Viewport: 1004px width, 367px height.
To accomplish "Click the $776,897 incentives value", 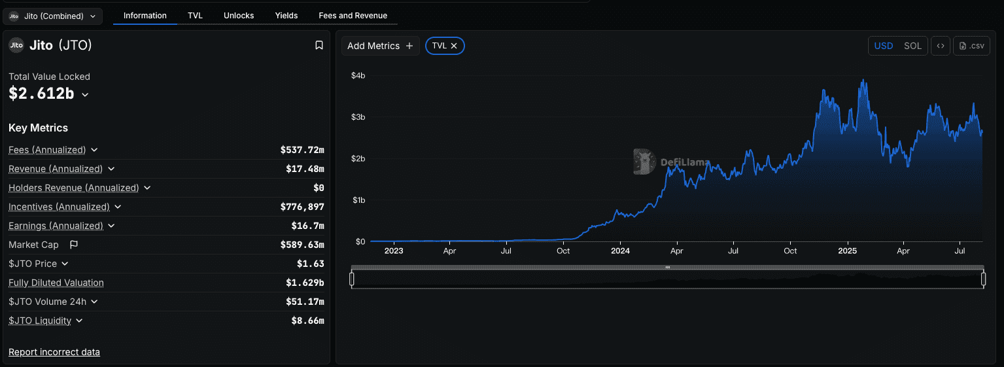I will [302, 207].
